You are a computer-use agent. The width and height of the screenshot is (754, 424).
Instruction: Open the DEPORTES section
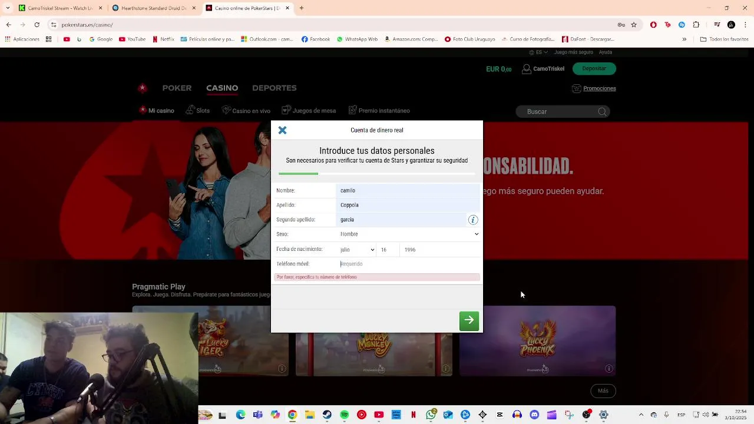pyautogui.click(x=275, y=88)
